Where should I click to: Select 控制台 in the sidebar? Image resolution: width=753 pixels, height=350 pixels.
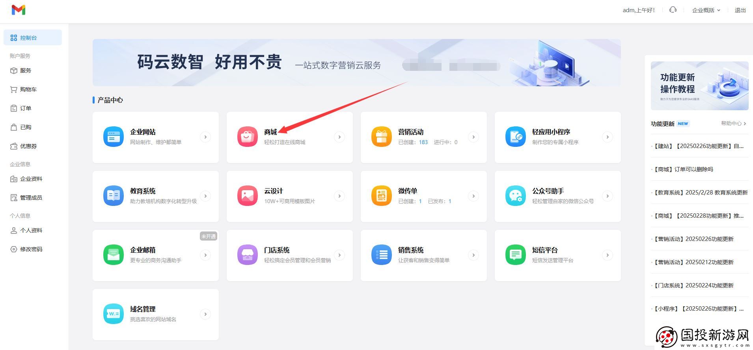tap(33, 37)
